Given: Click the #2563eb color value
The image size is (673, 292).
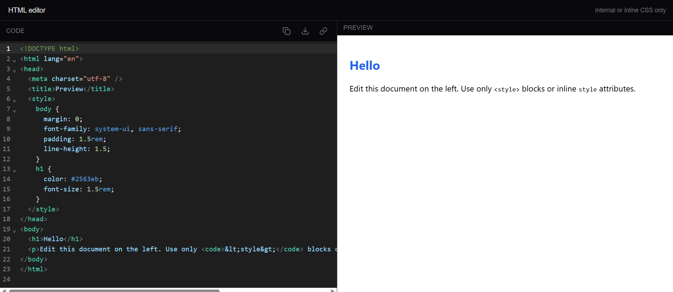Looking at the screenshot, I should point(85,179).
